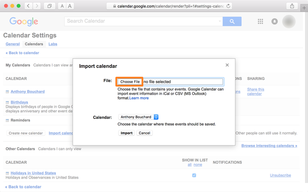Unsubscribe from Holidays in United States
Screen dimensions: 308x192
(x=280, y=175)
